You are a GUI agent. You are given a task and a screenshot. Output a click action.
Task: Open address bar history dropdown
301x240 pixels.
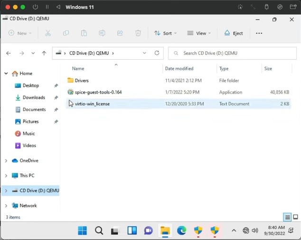(x=144, y=53)
